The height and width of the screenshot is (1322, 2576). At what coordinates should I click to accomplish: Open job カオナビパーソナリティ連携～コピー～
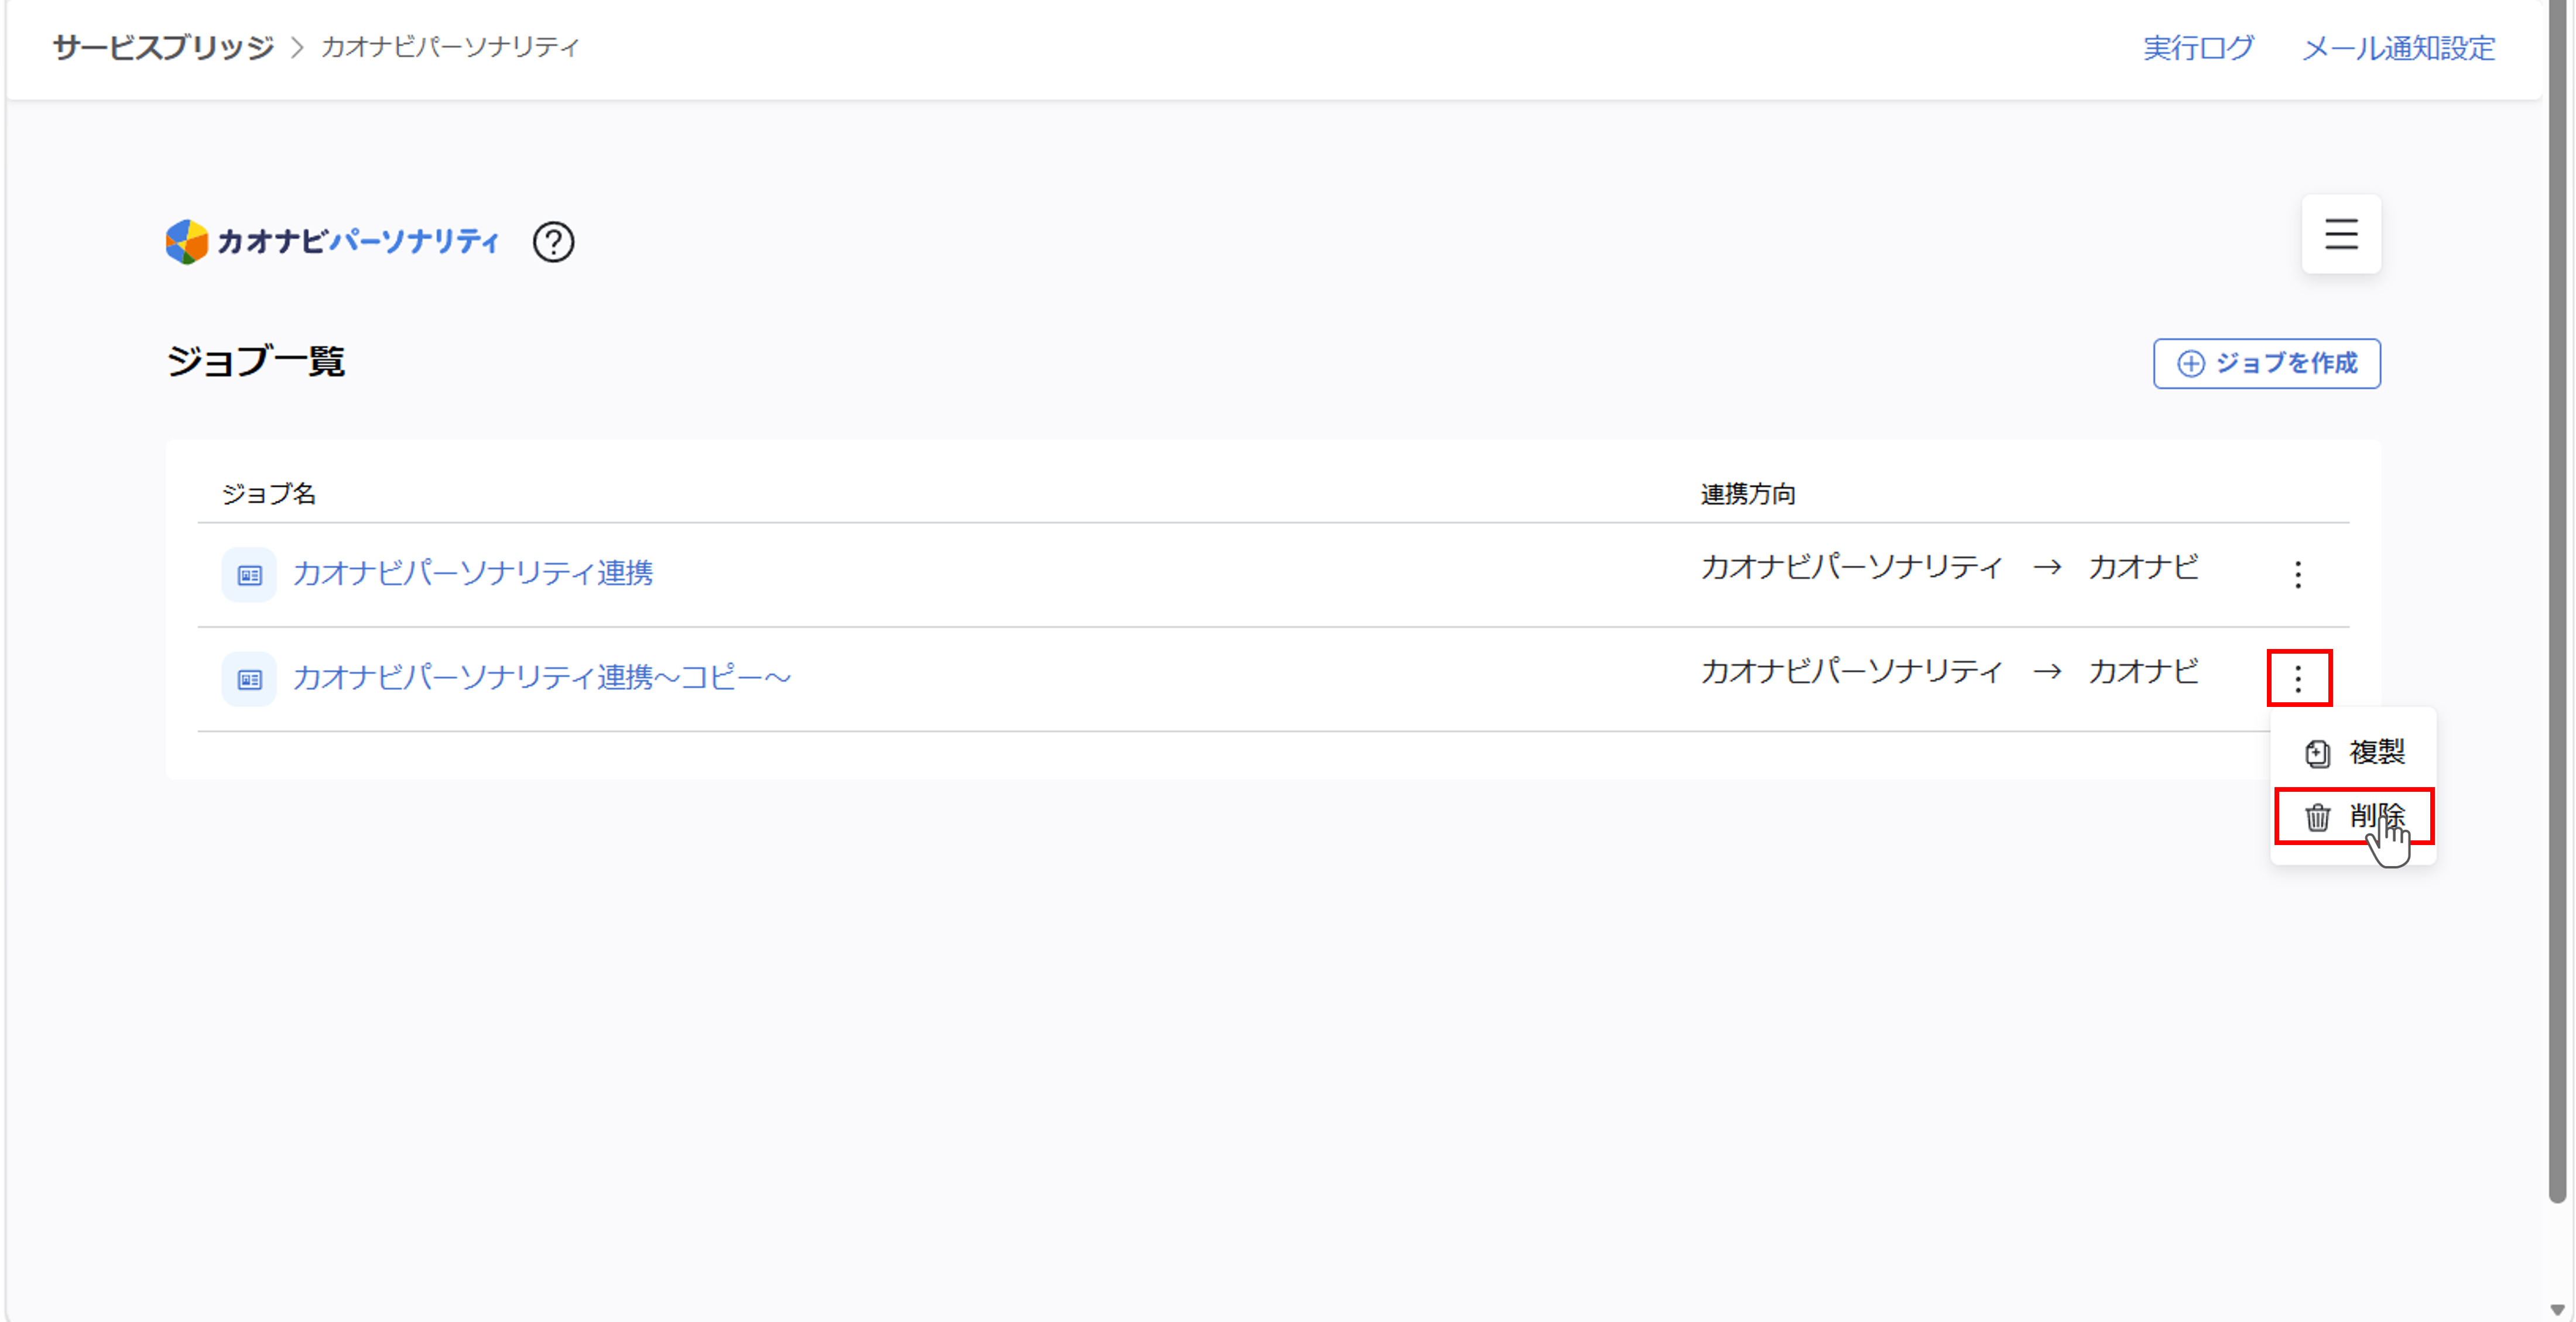tap(541, 678)
